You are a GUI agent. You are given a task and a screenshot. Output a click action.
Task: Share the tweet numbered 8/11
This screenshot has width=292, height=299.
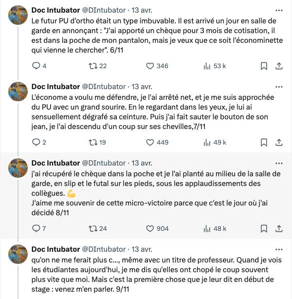tap(279, 228)
